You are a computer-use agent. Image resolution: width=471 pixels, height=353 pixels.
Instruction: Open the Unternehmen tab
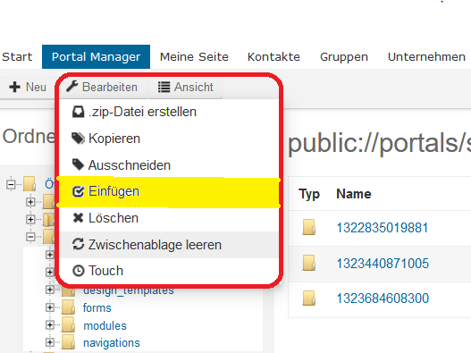(426, 57)
